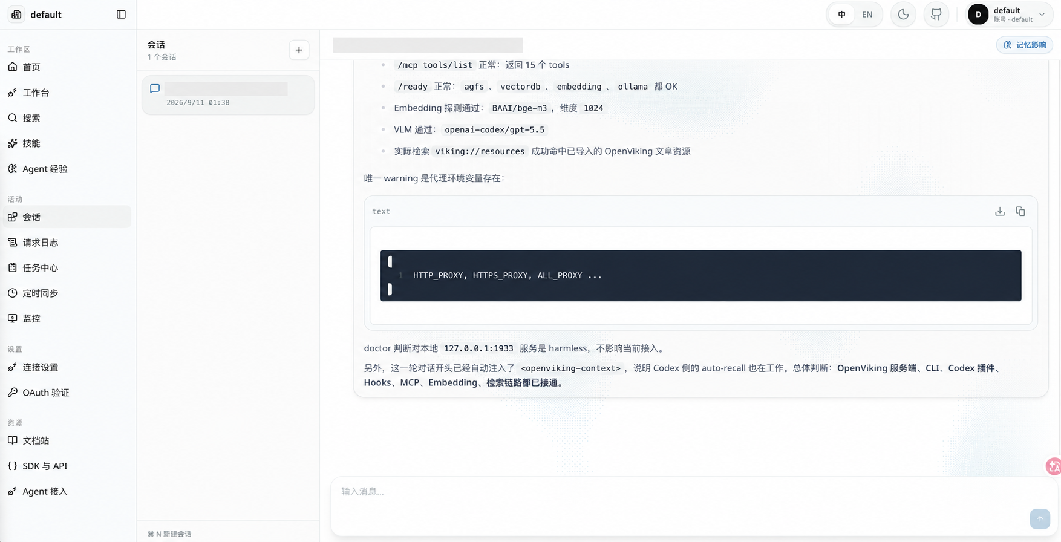Copy the text code block contents
The width and height of the screenshot is (1061, 542).
[1020, 211]
